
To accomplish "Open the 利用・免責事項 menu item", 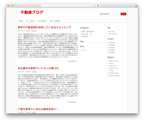I will click(55, 21).
